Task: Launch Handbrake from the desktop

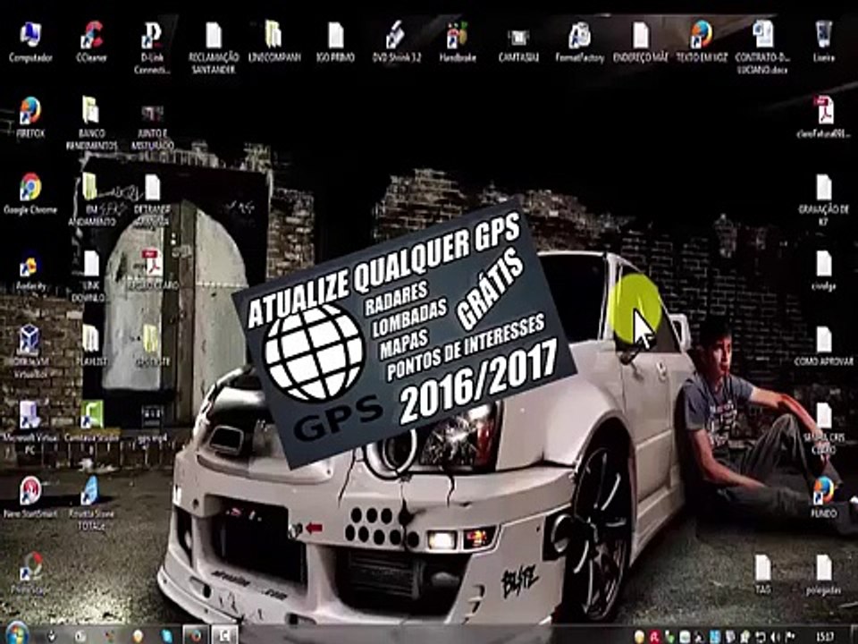Action: point(456,37)
